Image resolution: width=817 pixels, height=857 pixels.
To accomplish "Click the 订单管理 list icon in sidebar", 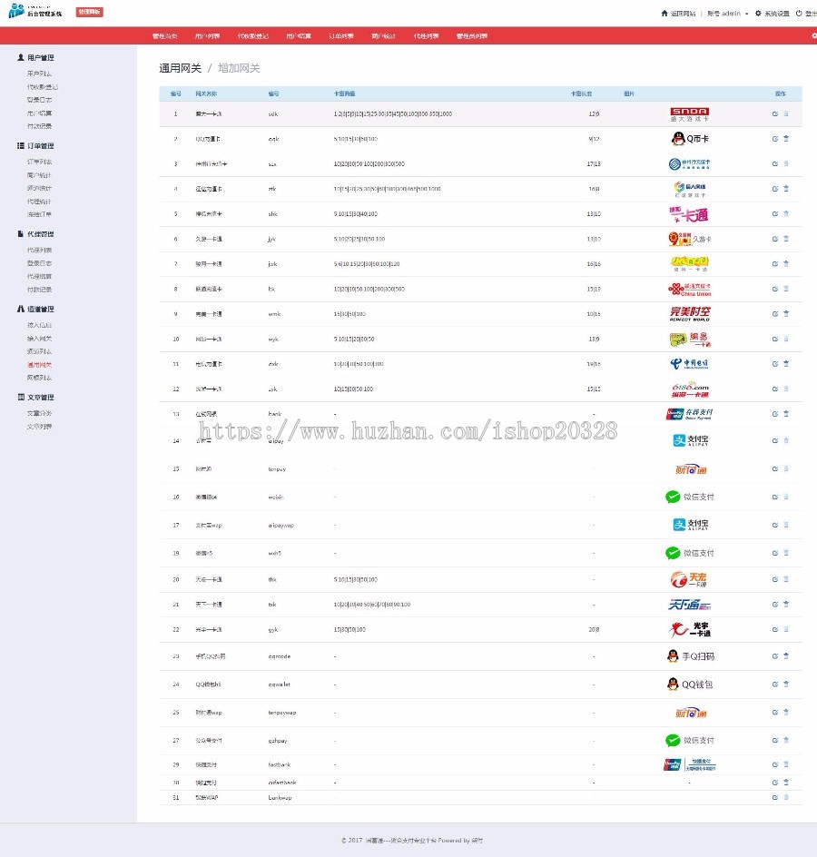I will point(20,145).
